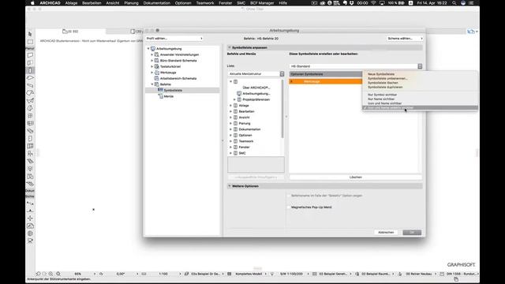505x284 pixels.
Task: Choose Neue Symbolleiste from popup menu
Action: pos(381,74)
